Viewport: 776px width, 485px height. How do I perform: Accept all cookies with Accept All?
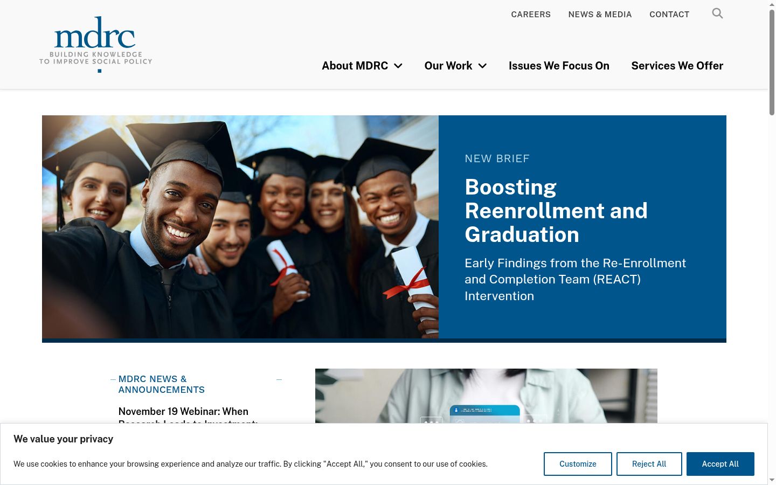point(720,464)
